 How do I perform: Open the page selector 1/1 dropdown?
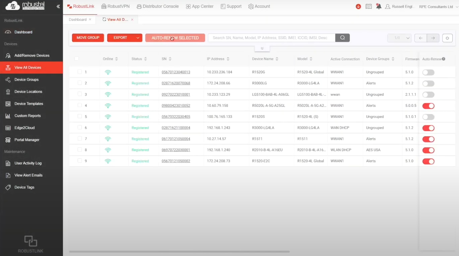[399, 38]
